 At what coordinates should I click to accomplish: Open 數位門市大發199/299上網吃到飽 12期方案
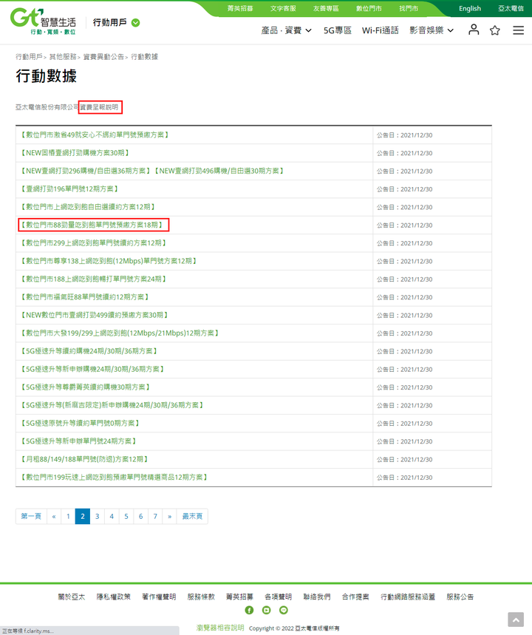click(120, 333)
